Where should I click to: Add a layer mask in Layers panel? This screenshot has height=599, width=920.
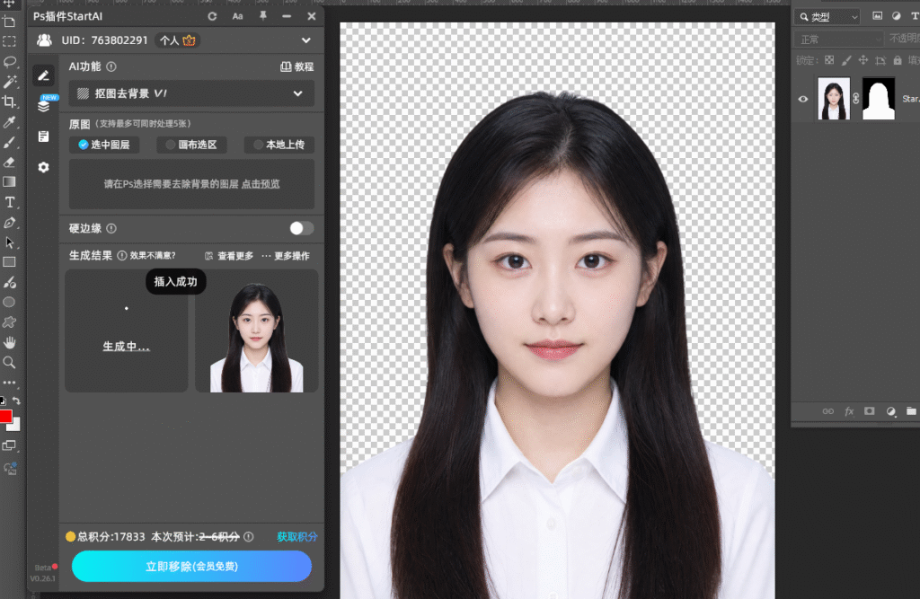click(870, 411)
